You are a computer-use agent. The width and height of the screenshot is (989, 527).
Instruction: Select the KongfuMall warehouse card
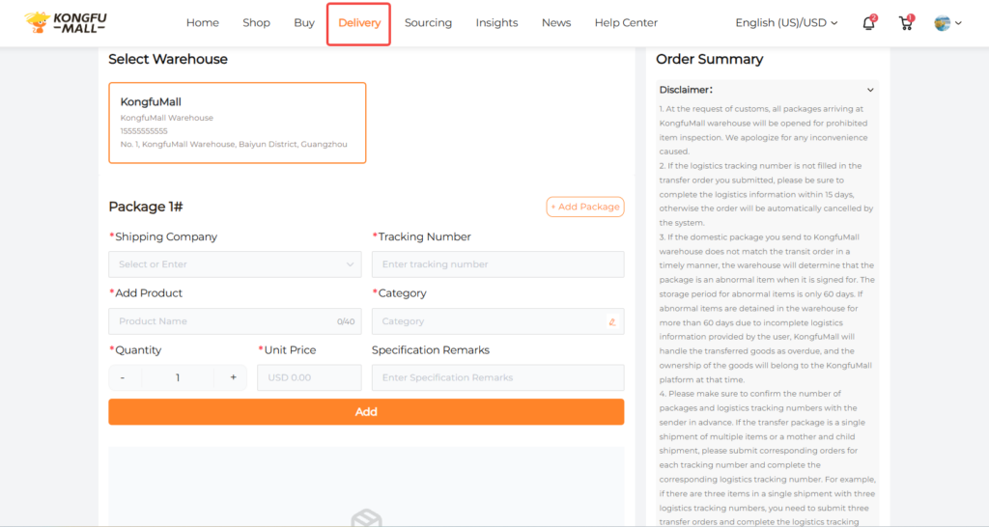pyautogui.click(x=237, y=123)
